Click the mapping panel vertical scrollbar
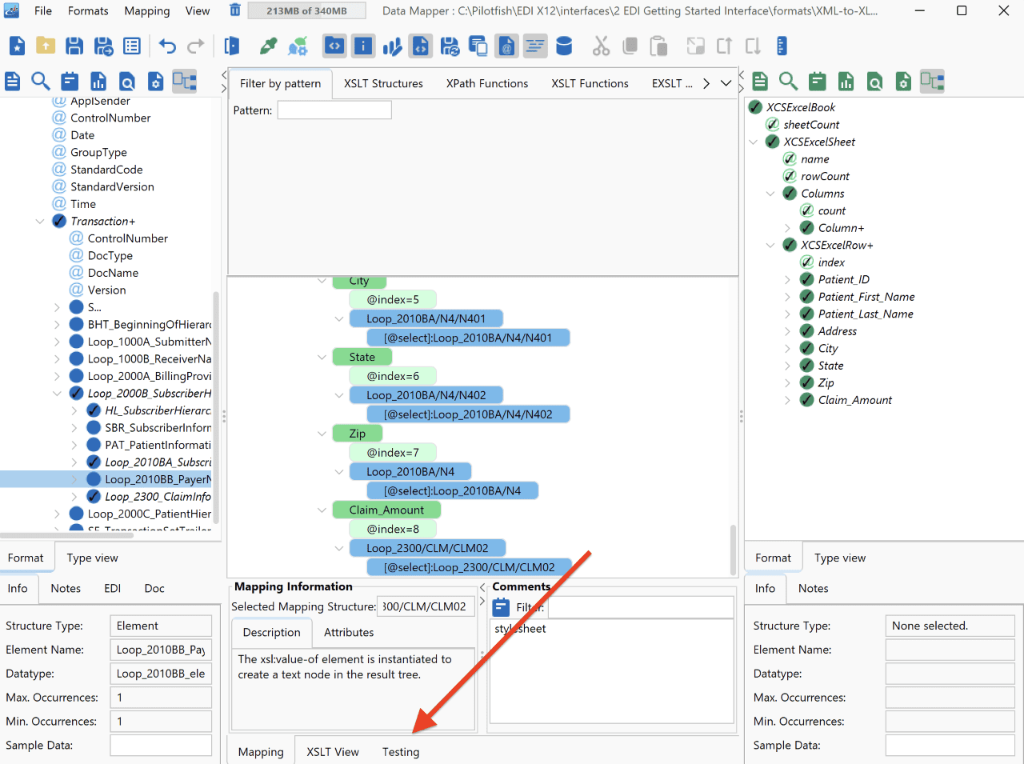This screenshot has height=764, width=1024. 733,548
